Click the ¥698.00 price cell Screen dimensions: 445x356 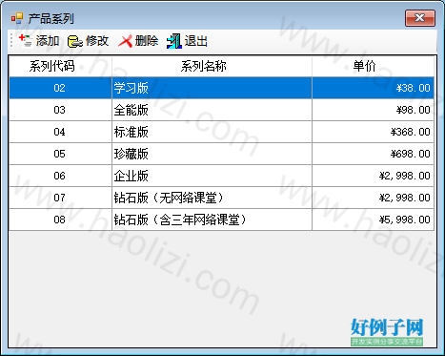tap(373, 154)
